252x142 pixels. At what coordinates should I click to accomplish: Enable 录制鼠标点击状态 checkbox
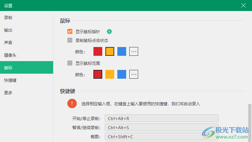click(x=70, y=40)
